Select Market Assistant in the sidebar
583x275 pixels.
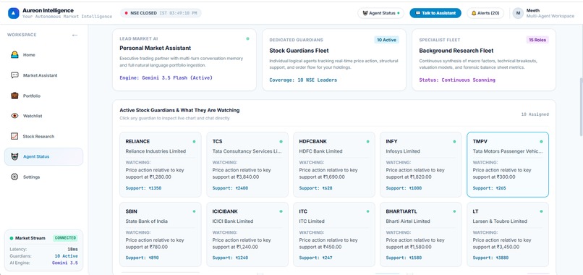(x=43, y=75)
